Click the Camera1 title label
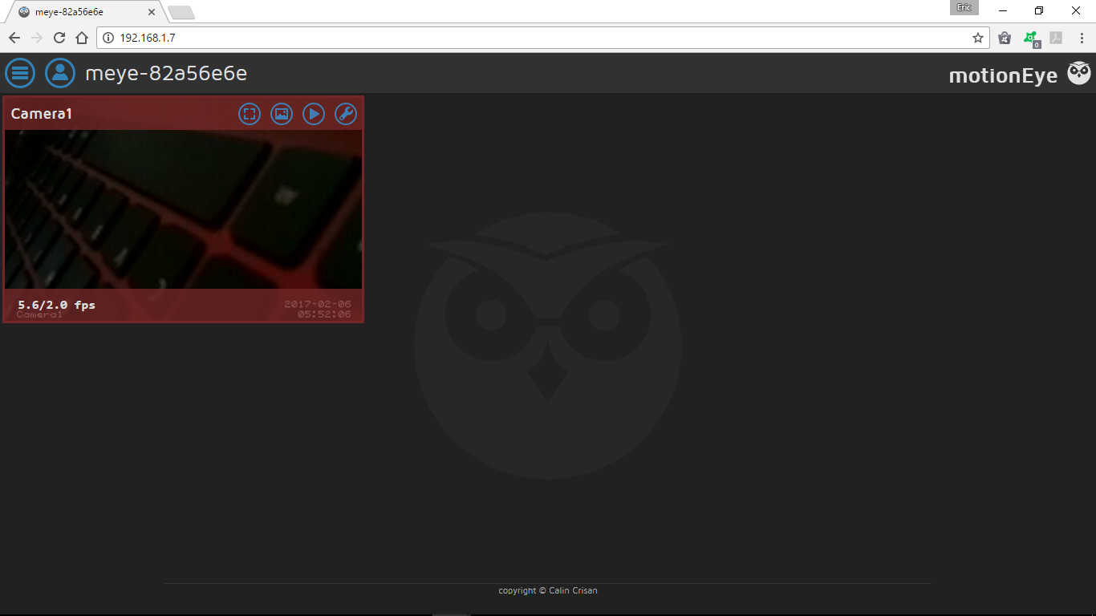The width and height of the screenshot is (1096, 616). pos(41,113)
